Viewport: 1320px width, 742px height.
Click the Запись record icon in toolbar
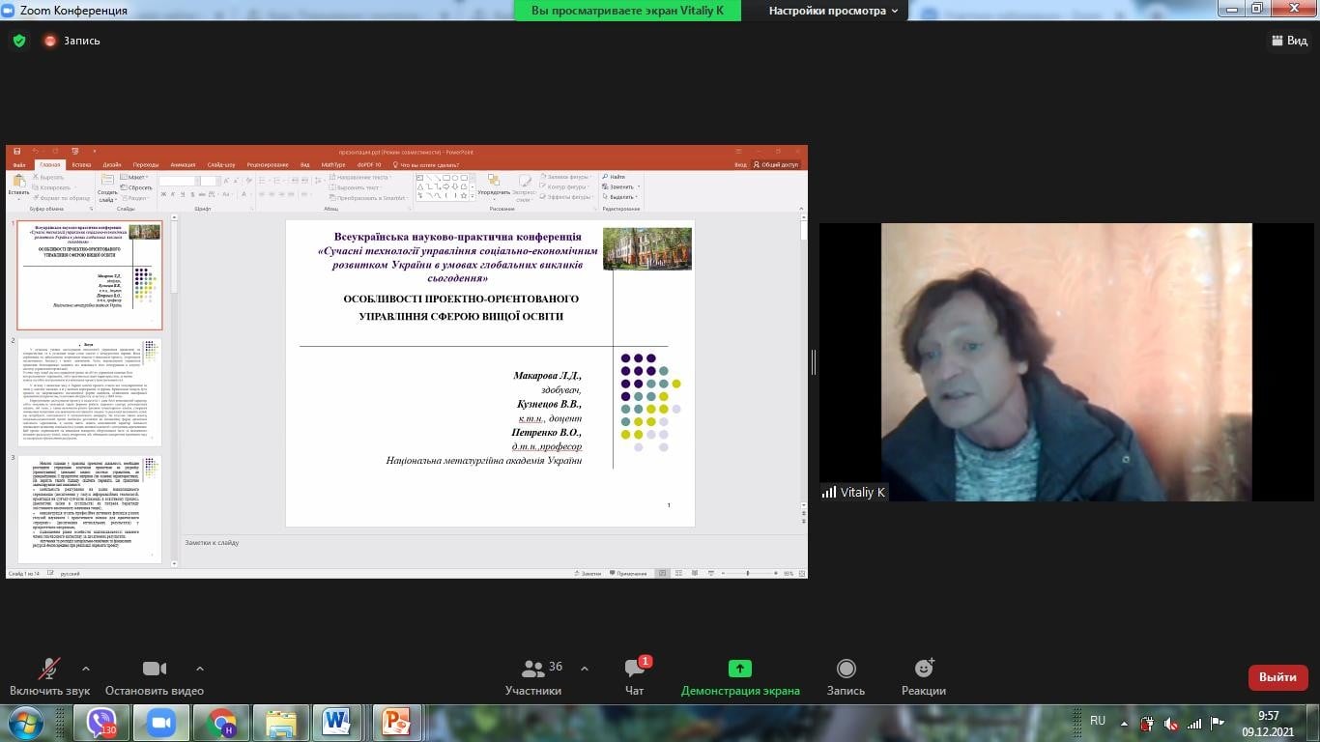tap(846, 670)
